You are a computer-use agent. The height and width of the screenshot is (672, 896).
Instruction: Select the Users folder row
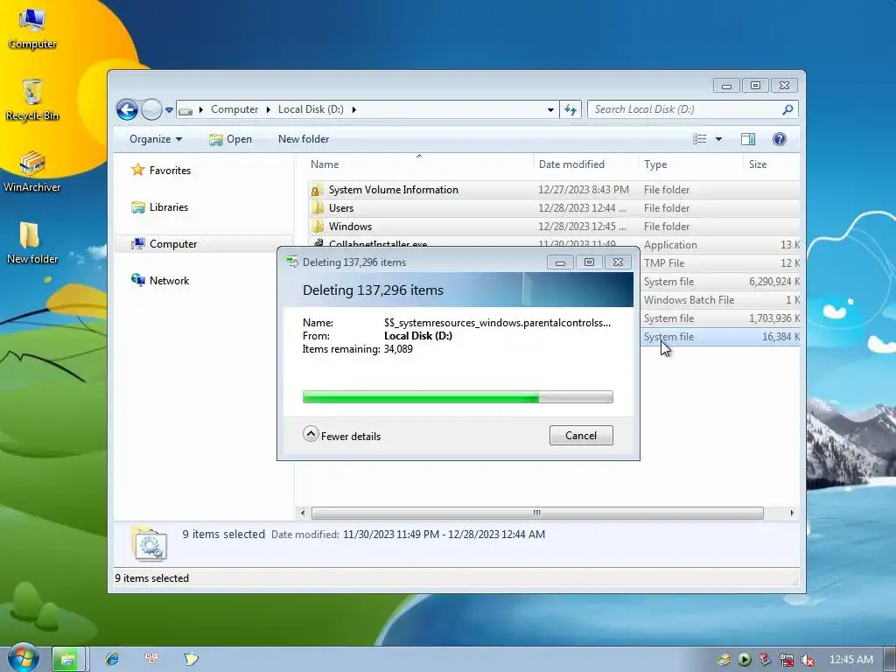553,208
